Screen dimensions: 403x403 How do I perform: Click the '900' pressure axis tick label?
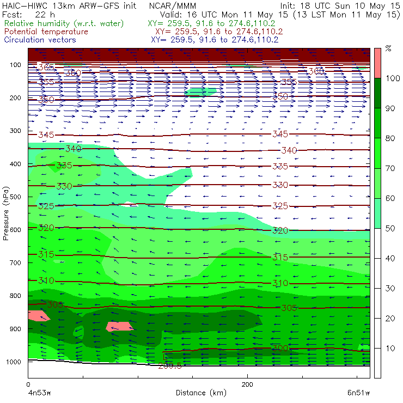(x=15, y=329)
